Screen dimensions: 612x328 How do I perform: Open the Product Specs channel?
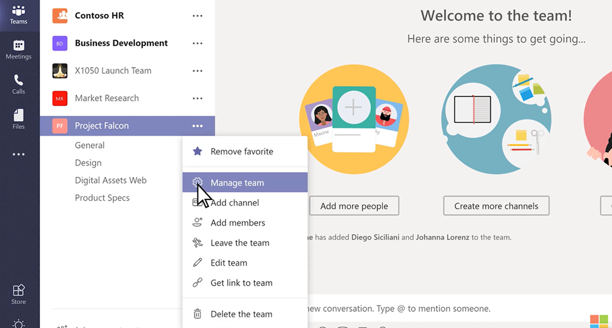tap(102, 198)
